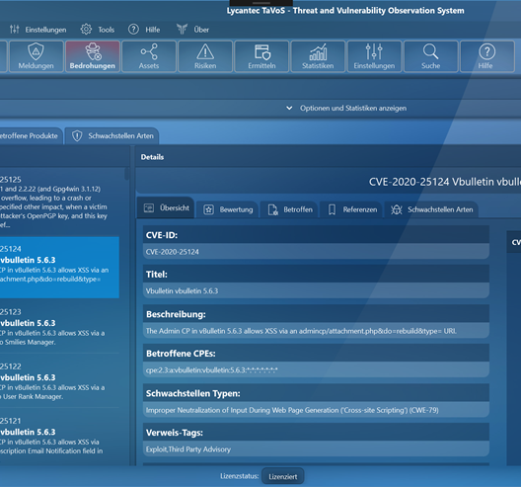Click the Optionen und Statistiken anzeigen label

(x=353, y=108)
